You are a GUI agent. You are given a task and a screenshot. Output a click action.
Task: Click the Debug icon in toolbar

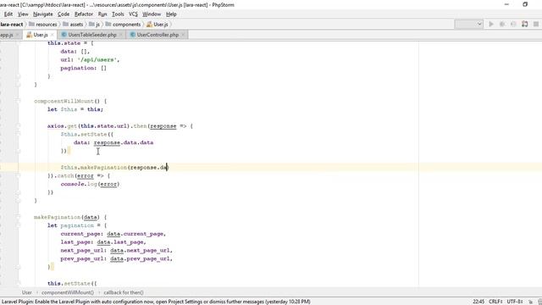(502, 24)
